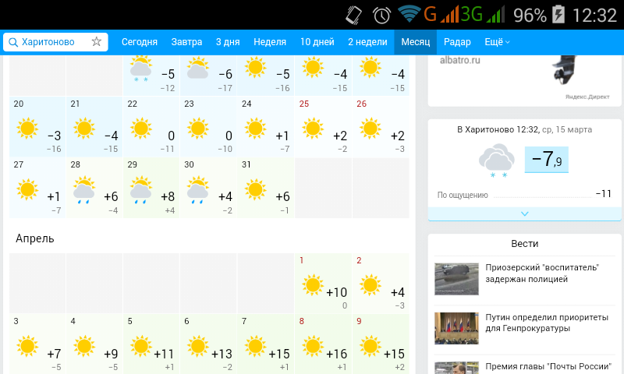
Task: Open the 10 дней forecast tab
Action: pos(317,42)
